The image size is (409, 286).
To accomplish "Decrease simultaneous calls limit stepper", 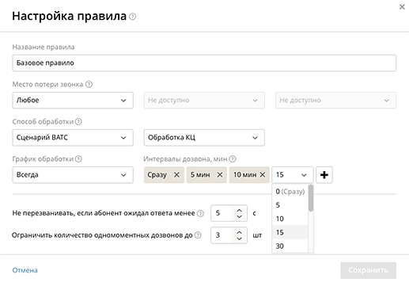I will pyautogui.click(x=239, y=238).
